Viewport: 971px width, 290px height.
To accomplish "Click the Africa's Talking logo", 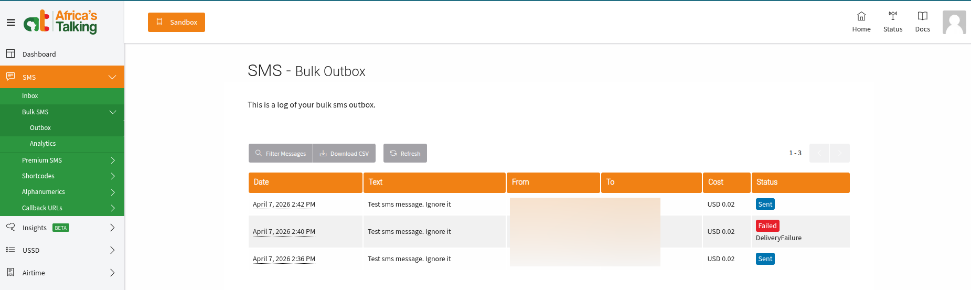I will click(61, 22).
